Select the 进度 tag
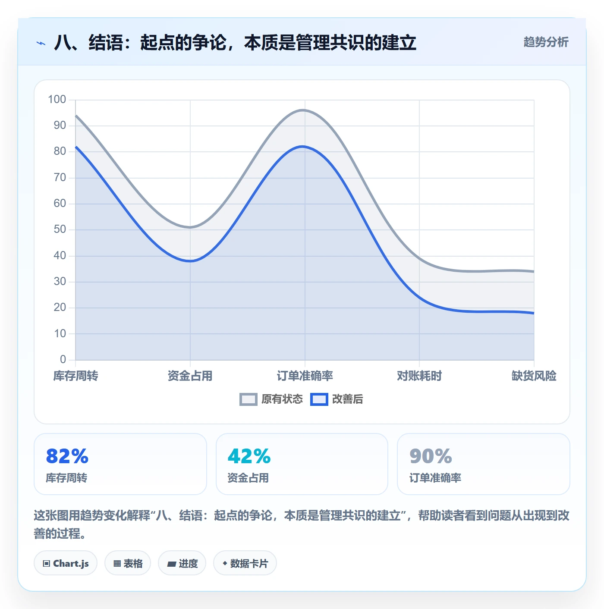This screenshot has height=609, width=604. pyautogui.click(x=182, y=563)
